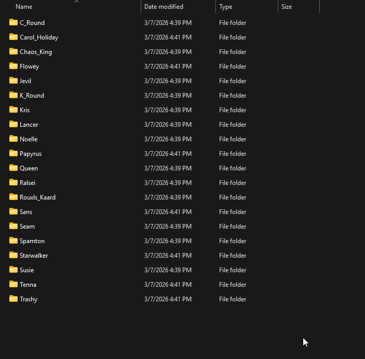Click the Spamton folder icon
Viewport: 365px width, 359px height.
[13, 241]
